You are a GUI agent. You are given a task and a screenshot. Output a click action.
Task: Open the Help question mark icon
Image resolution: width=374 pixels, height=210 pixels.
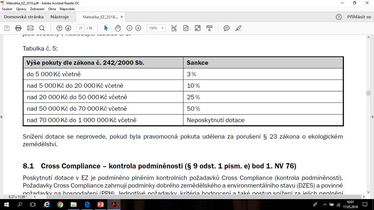339,17
